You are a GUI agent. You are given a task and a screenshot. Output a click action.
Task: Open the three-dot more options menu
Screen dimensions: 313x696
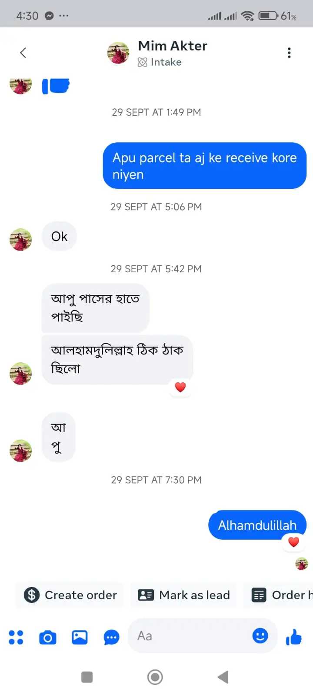(289, 53)
